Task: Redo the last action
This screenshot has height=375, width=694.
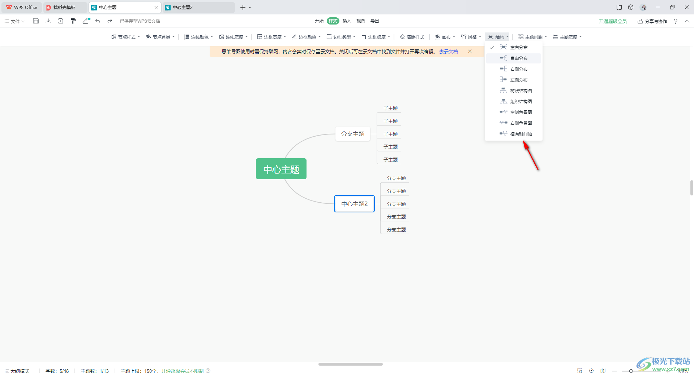Action: 110,21
